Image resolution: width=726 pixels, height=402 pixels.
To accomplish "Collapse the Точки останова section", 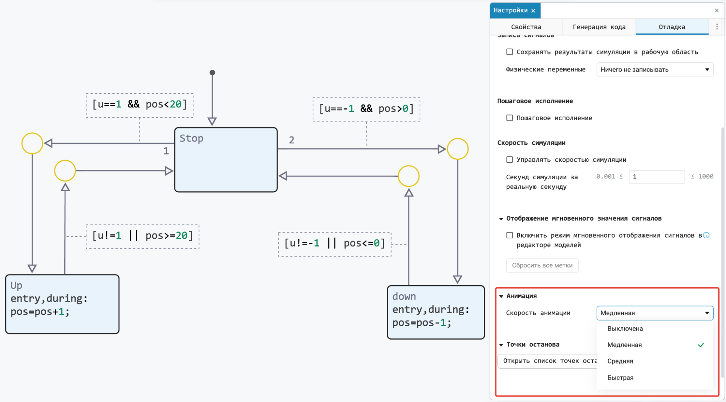I will tap(501, 345).
